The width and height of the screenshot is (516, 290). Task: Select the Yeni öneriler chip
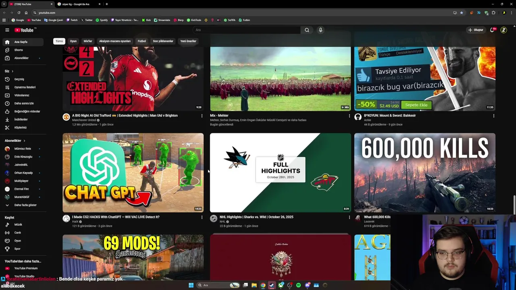188,41
